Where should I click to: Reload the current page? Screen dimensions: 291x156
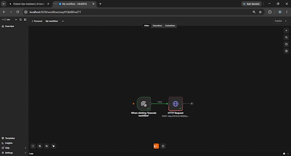[x=18, y=12]
